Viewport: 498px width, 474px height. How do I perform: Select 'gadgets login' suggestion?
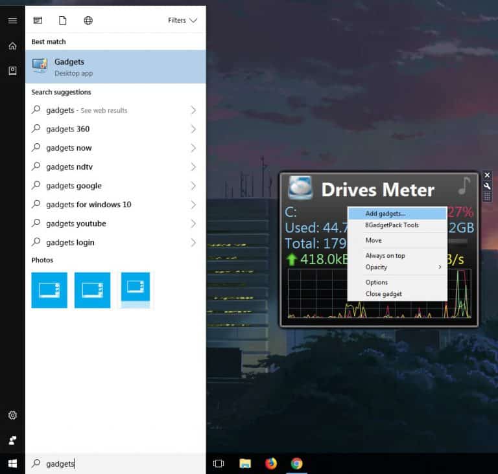coord(115,242)
